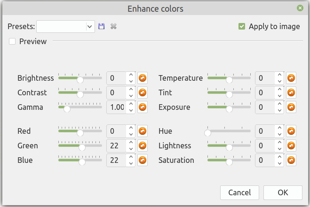The image size is (310, 207).
Task: Reset the Saturation value icon
Action: point(291,160)
